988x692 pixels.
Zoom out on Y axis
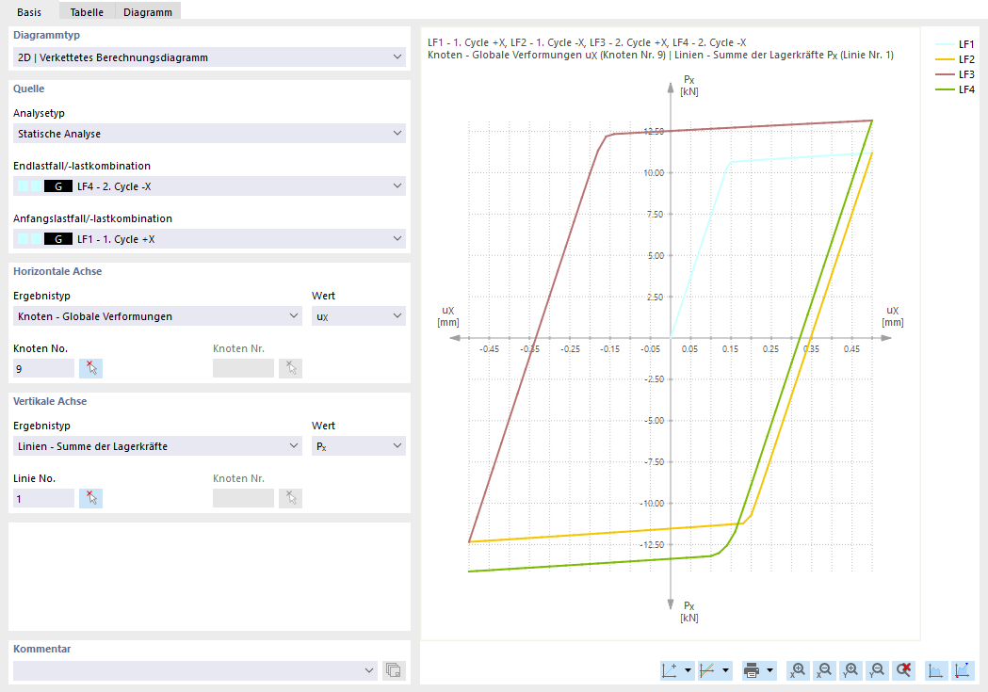tap(877, 670)
